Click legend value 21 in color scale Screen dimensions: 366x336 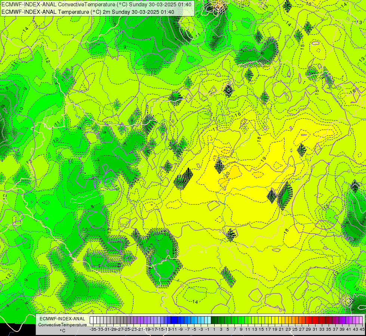[282, 329]
